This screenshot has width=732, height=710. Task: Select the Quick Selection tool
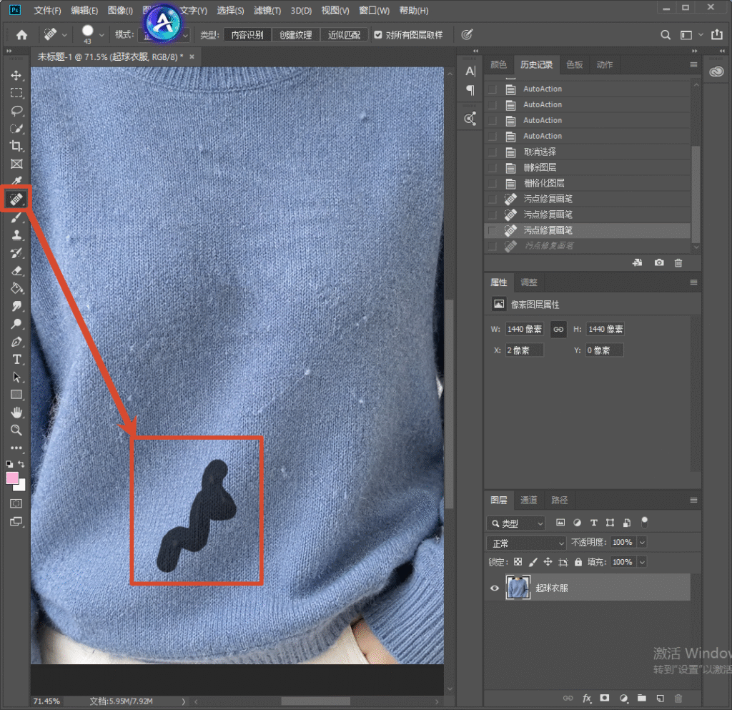[x=16, y=129]
